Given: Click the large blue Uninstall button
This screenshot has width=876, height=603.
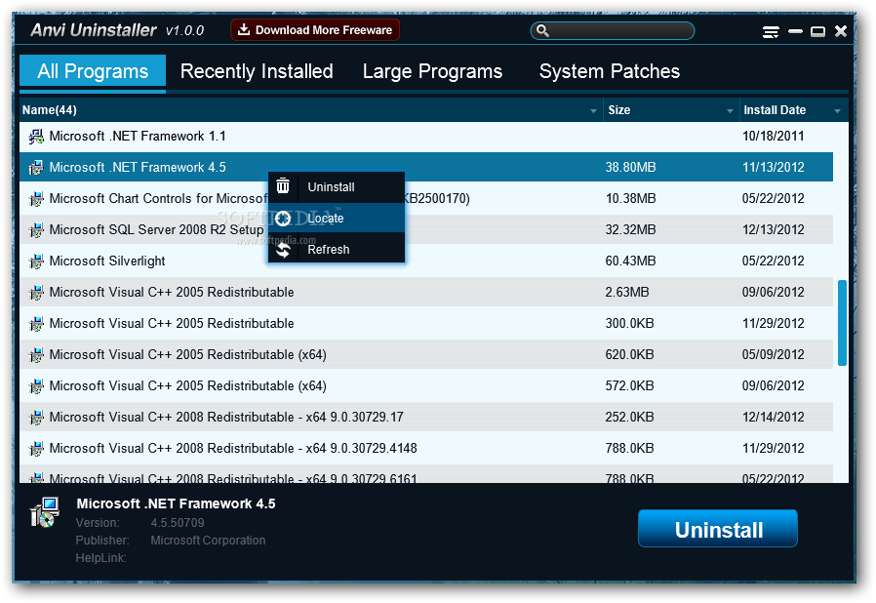Looking at the screenshot, I should (718, 529).
